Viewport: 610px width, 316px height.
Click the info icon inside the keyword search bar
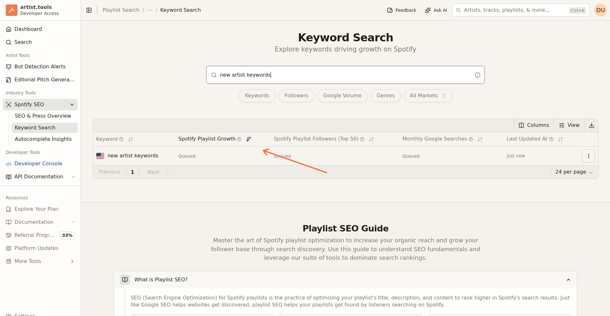pyautogui.click(x=478, y=75)
